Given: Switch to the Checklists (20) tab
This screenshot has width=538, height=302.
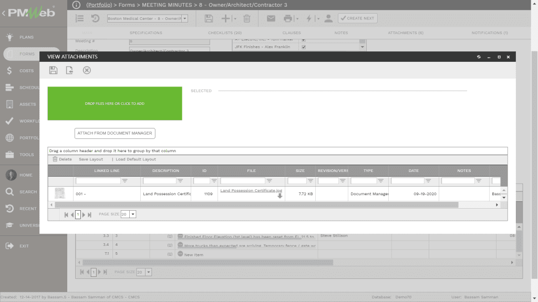Looking at the screenshot, I should [225, 33].
